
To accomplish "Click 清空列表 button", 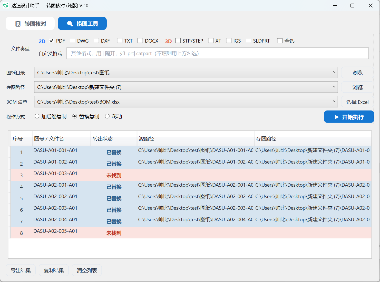I will point(87,270).
